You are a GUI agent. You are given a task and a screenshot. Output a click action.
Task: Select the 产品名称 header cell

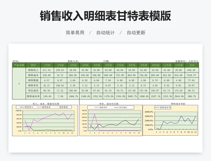pos(19,65)
